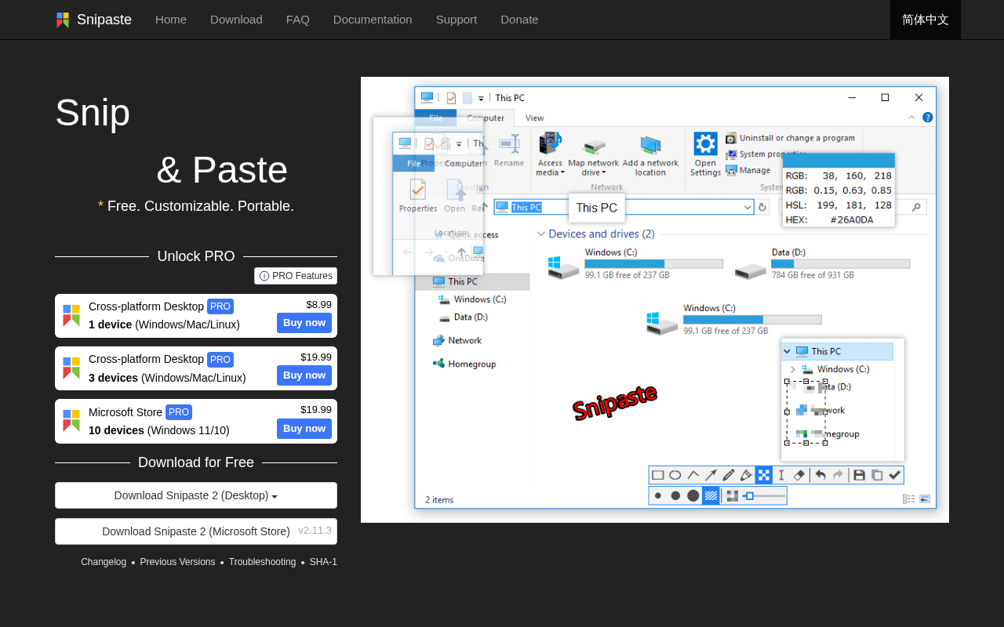
Task: Expand the Download Snipaste 2 (Desktop) dropdown
Action: click(196, 495)
